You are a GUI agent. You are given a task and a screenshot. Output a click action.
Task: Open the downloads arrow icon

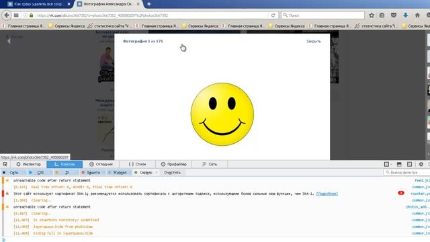pyautogui.click(x=405, y=15)
